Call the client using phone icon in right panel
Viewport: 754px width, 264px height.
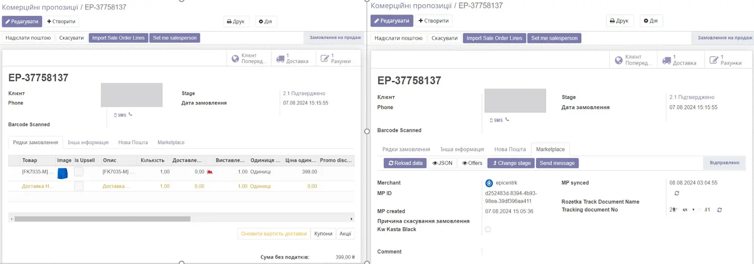tap(507, 120)
